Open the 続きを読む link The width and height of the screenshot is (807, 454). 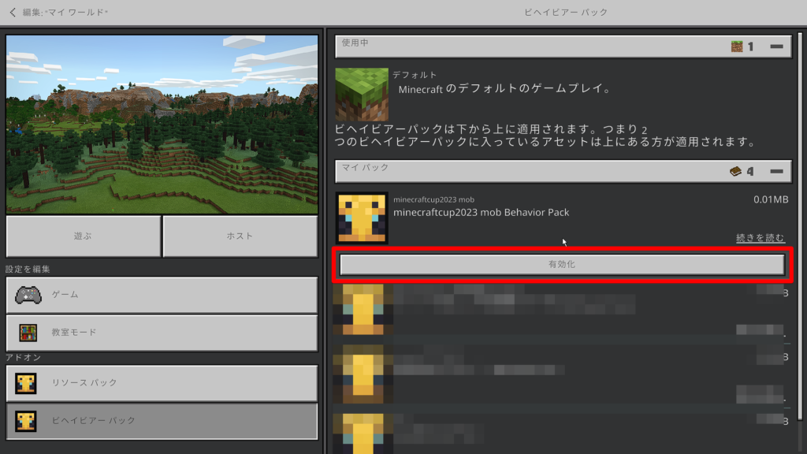760,238
